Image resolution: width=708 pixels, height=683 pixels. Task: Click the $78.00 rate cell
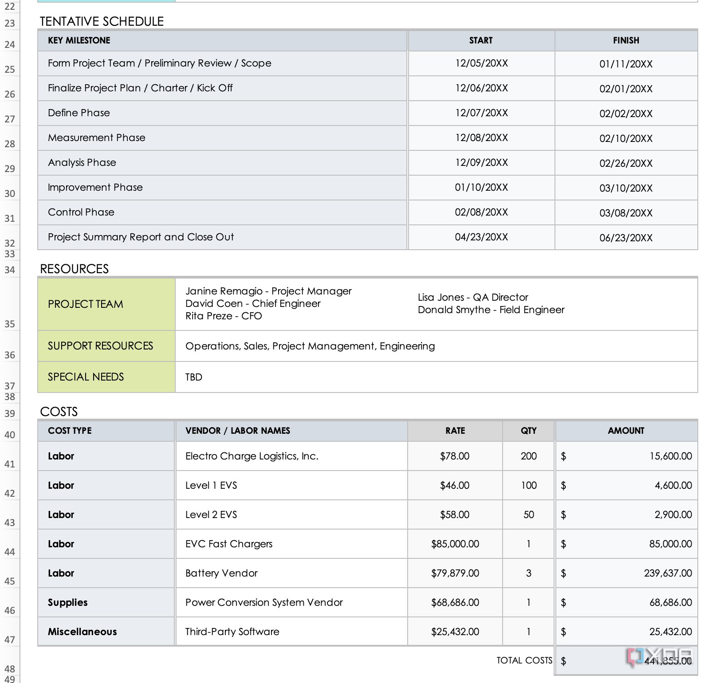coord(455,456)
